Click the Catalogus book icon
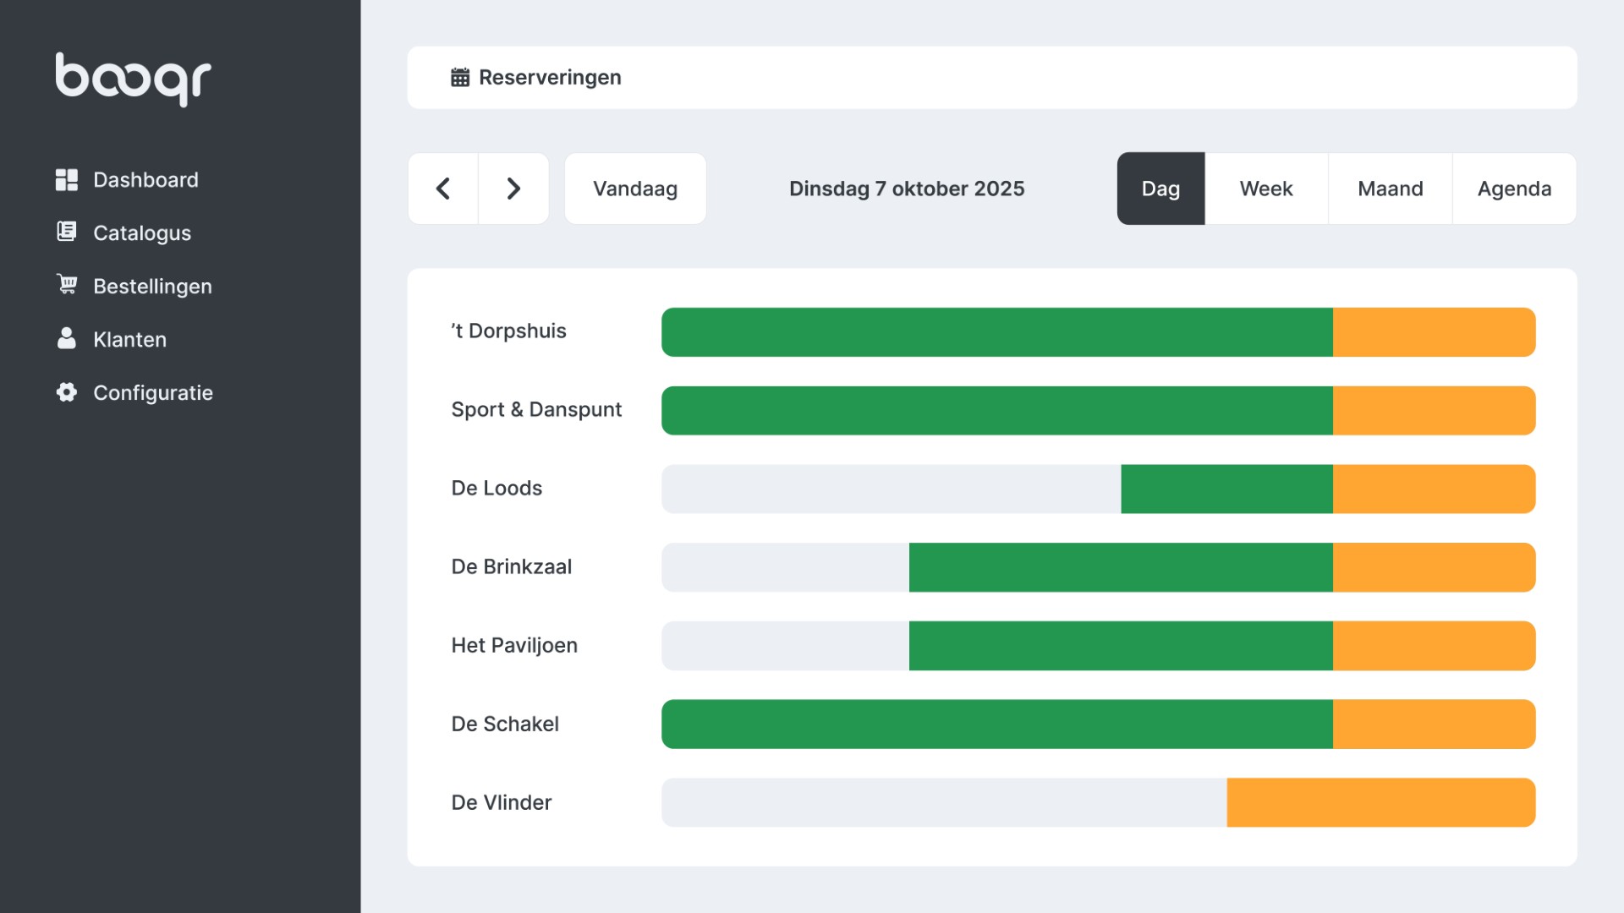The width and height of the screenshot is (1624, 913). [66, 232]
